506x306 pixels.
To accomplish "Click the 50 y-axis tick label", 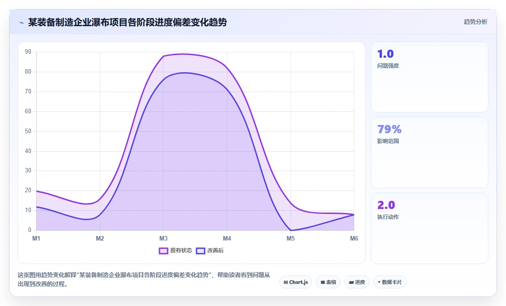I will click(28, 131).
